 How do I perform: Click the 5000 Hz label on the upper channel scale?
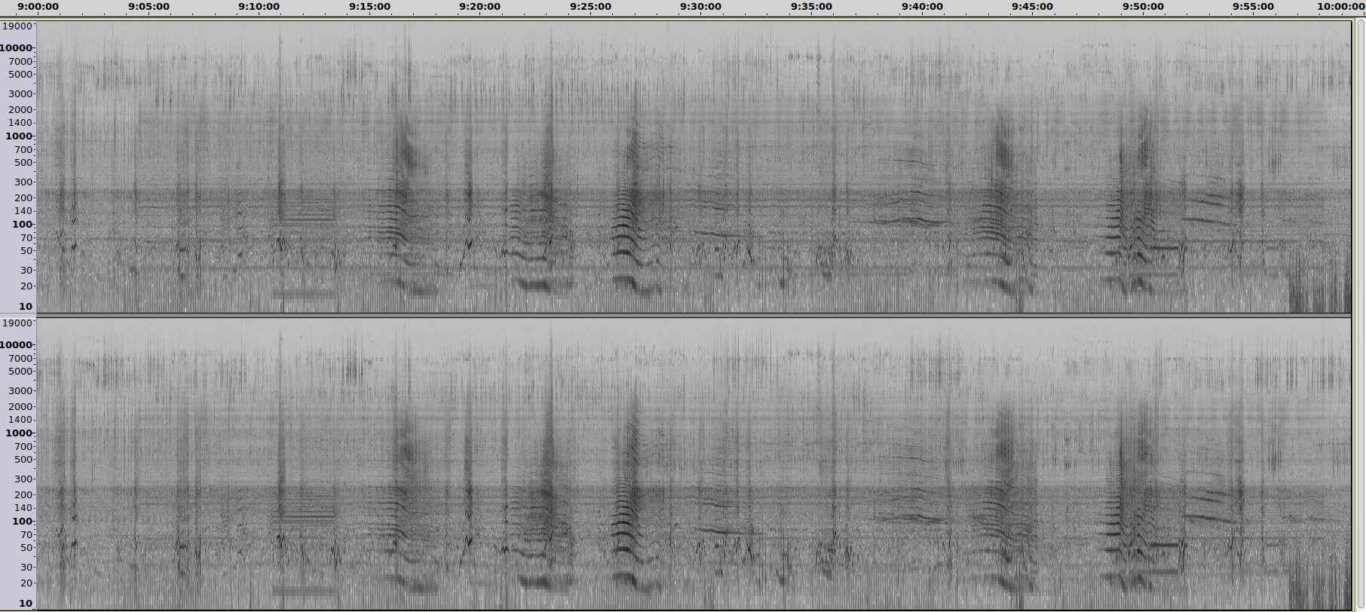21,75
